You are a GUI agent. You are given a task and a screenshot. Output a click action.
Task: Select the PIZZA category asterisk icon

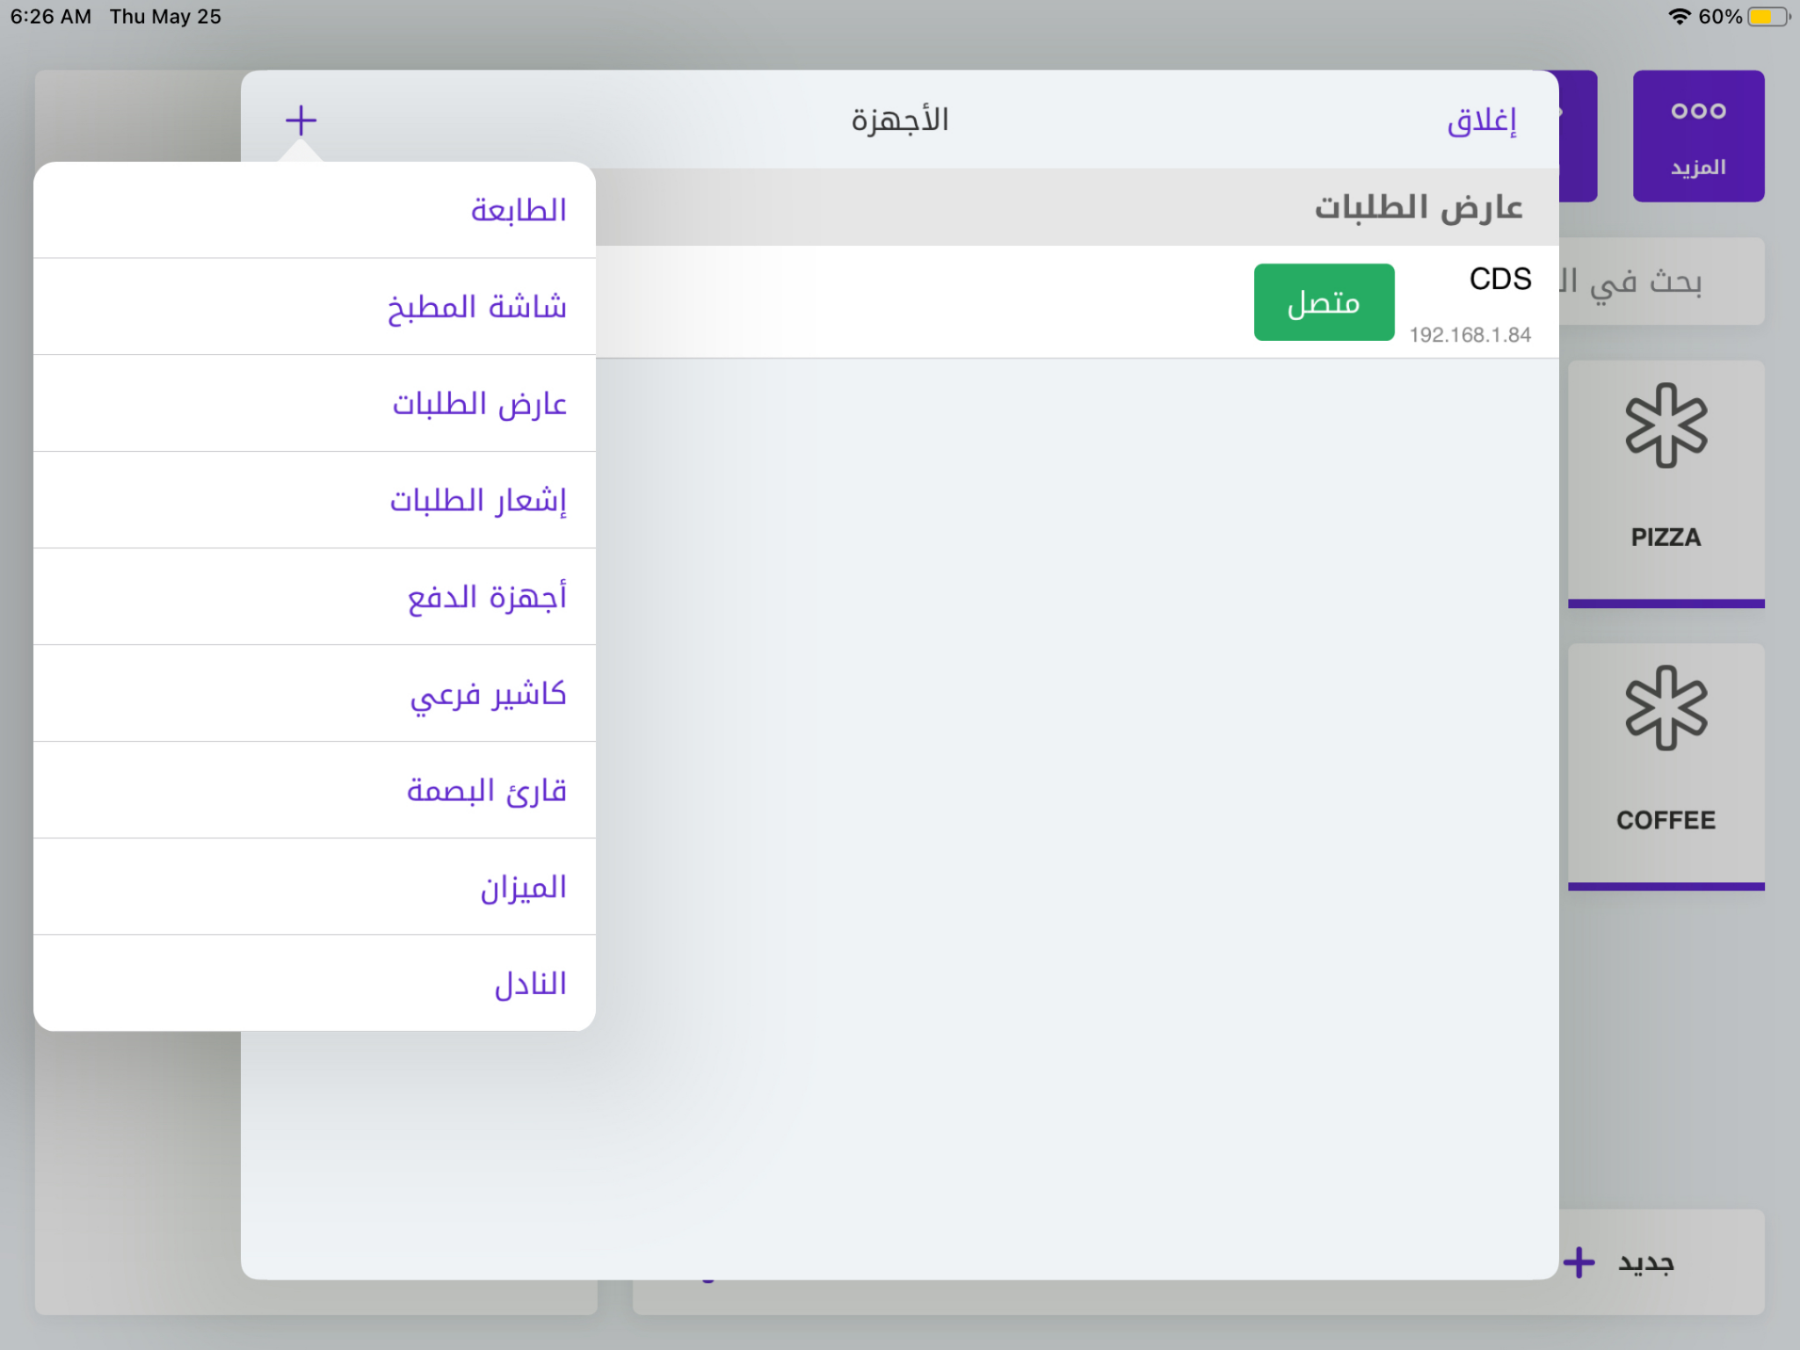tap(1666, 425)
